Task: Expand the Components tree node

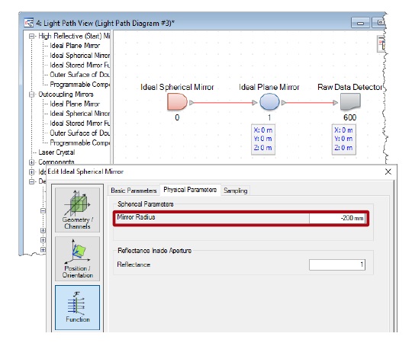Action: (x=31, y=162)
